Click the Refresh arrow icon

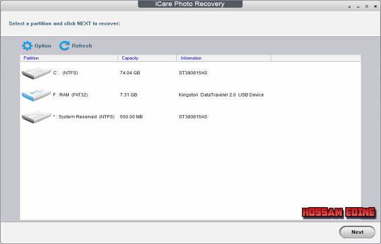click(x=65, y=45)
